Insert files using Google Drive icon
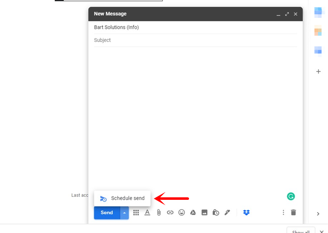The width and height of the screenshot is (328, 233). tap(193, 213)
